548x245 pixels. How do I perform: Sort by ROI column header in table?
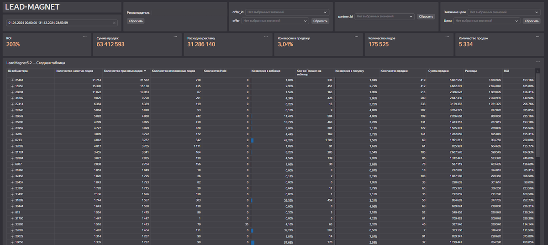point(506,71)
